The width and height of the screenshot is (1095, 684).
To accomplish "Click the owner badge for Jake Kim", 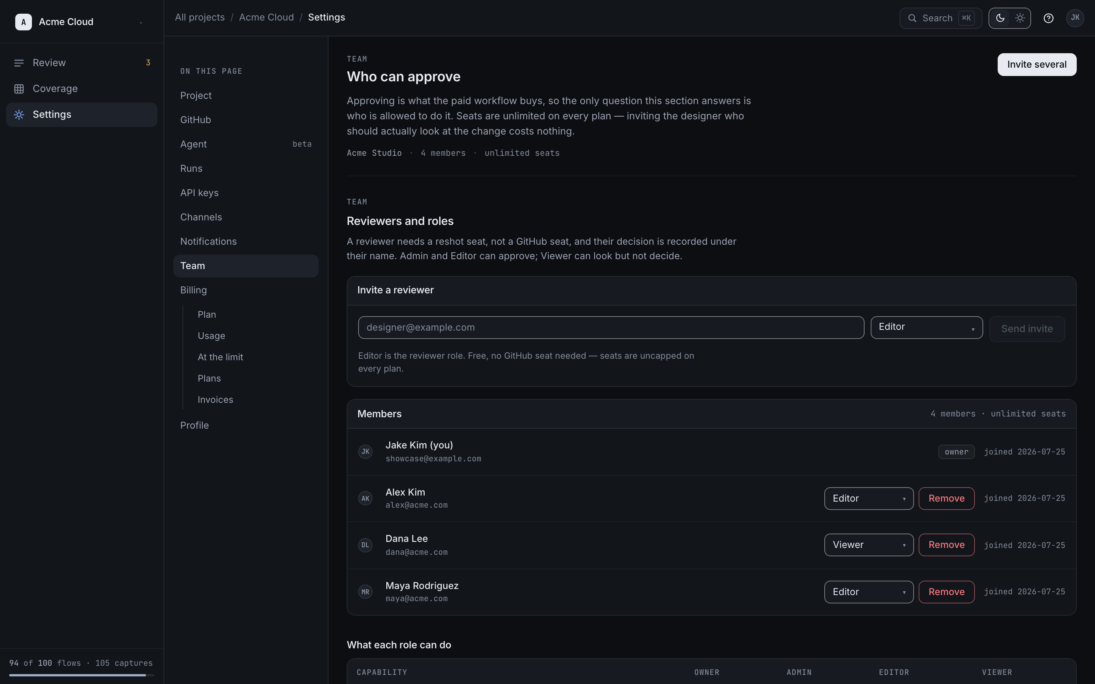I will (x=956, y=452).
